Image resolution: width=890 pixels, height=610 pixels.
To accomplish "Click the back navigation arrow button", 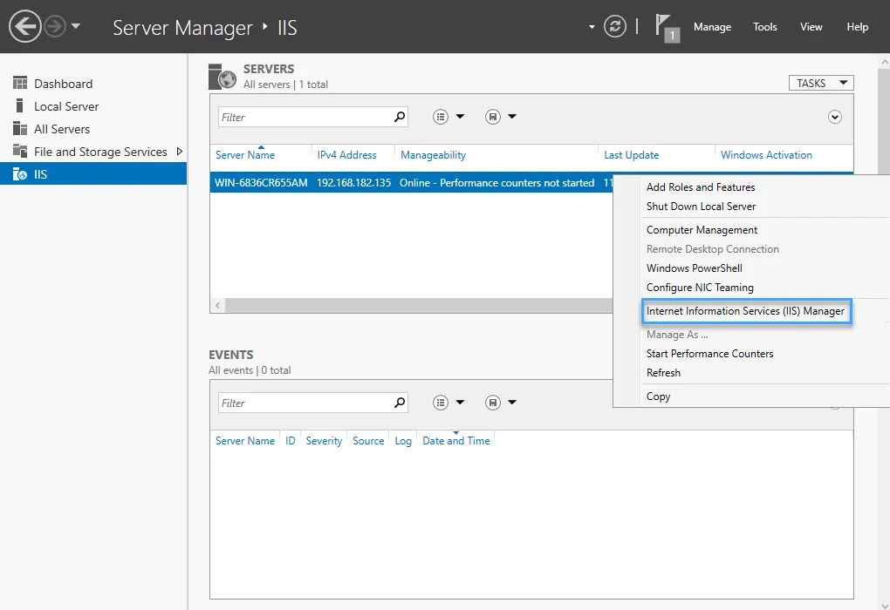I will point(25,26).
